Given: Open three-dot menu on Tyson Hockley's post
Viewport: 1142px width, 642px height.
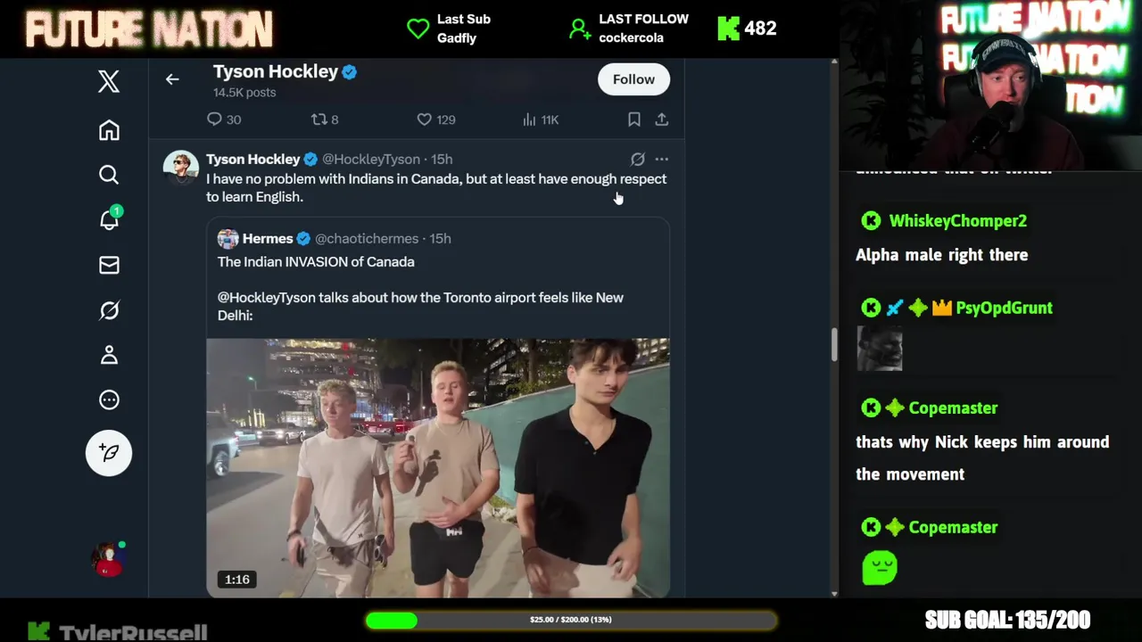Looking at the screenshot, I should click(x=661, y=159).
